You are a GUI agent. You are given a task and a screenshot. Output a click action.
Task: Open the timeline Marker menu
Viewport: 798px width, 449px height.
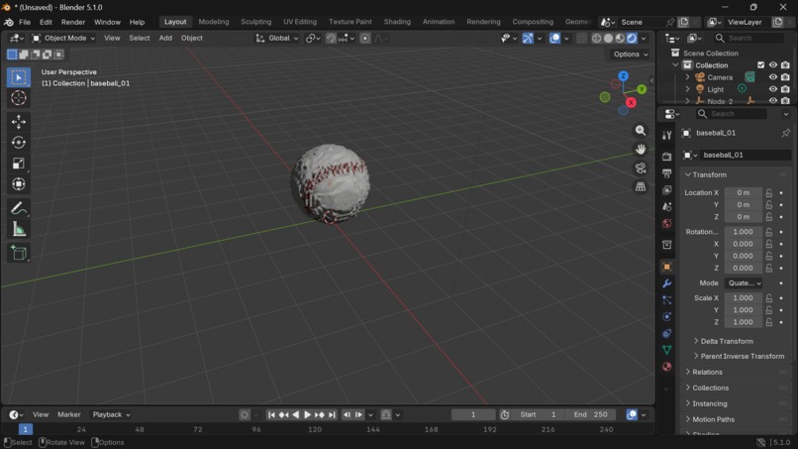point(68,415)
